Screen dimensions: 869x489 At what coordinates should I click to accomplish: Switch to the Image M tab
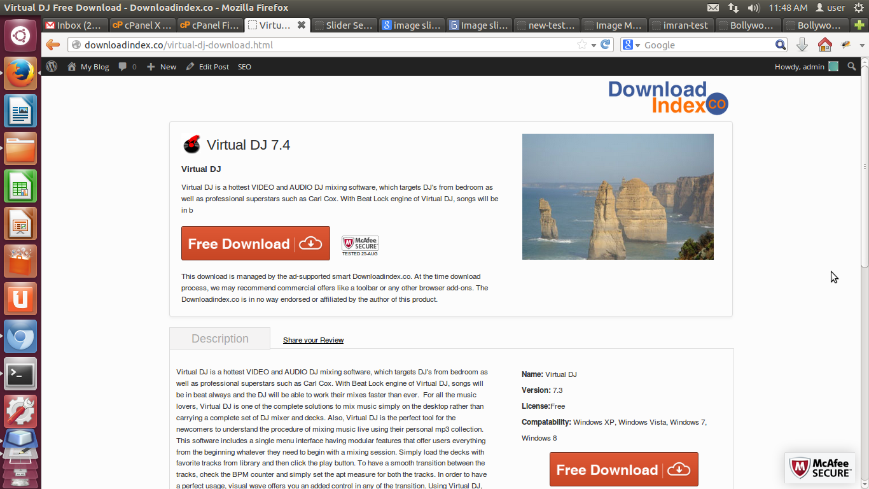pos(614,25)
